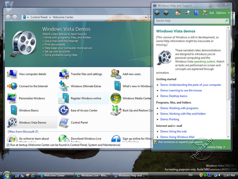The image size is (238, 179).
Task: Click the Sign up online for OneCare icon
Action: (x=116, y=138)
